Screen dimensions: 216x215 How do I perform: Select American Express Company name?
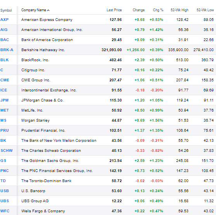[x=47, y=19]
